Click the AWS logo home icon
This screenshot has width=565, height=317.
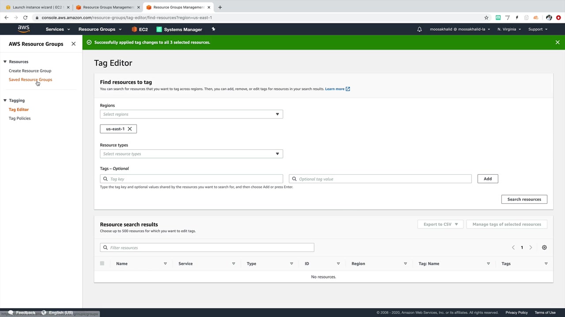pos(24,29)
